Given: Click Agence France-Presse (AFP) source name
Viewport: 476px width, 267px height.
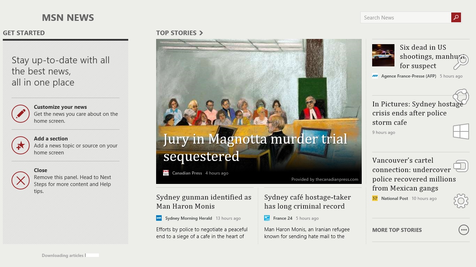Looking at the screenshot, I should tap(409, 76).
